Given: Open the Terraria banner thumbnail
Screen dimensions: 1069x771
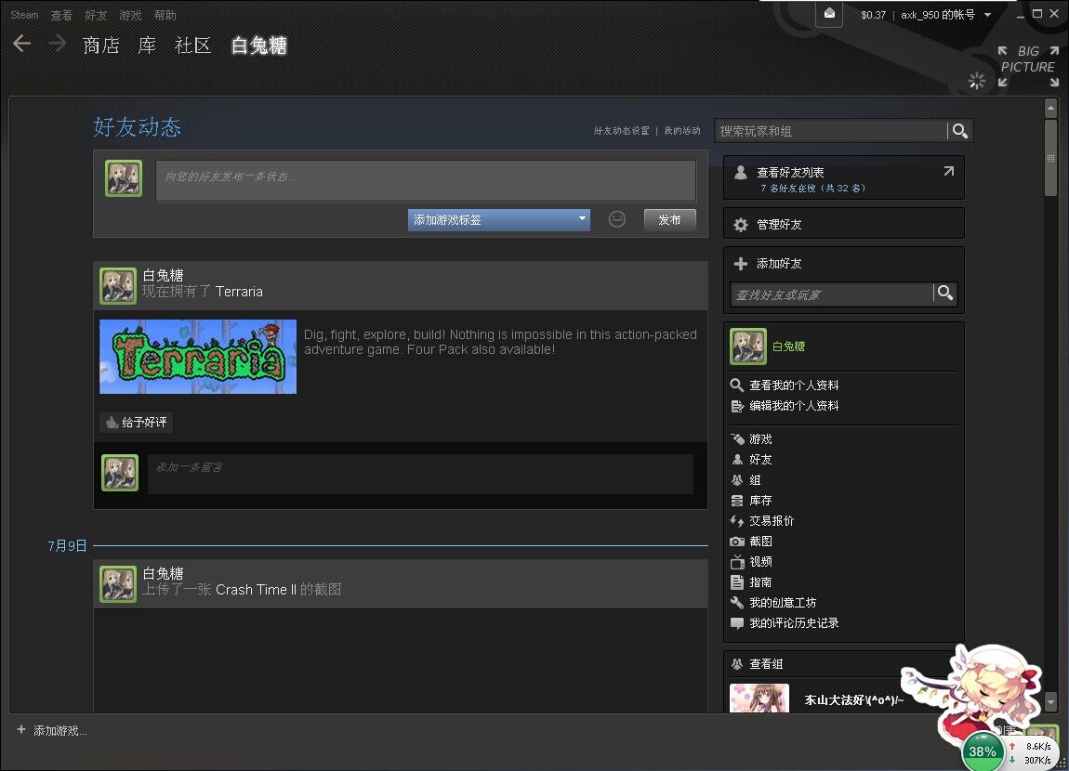Looking at the screenshot, I should [198, 356].
